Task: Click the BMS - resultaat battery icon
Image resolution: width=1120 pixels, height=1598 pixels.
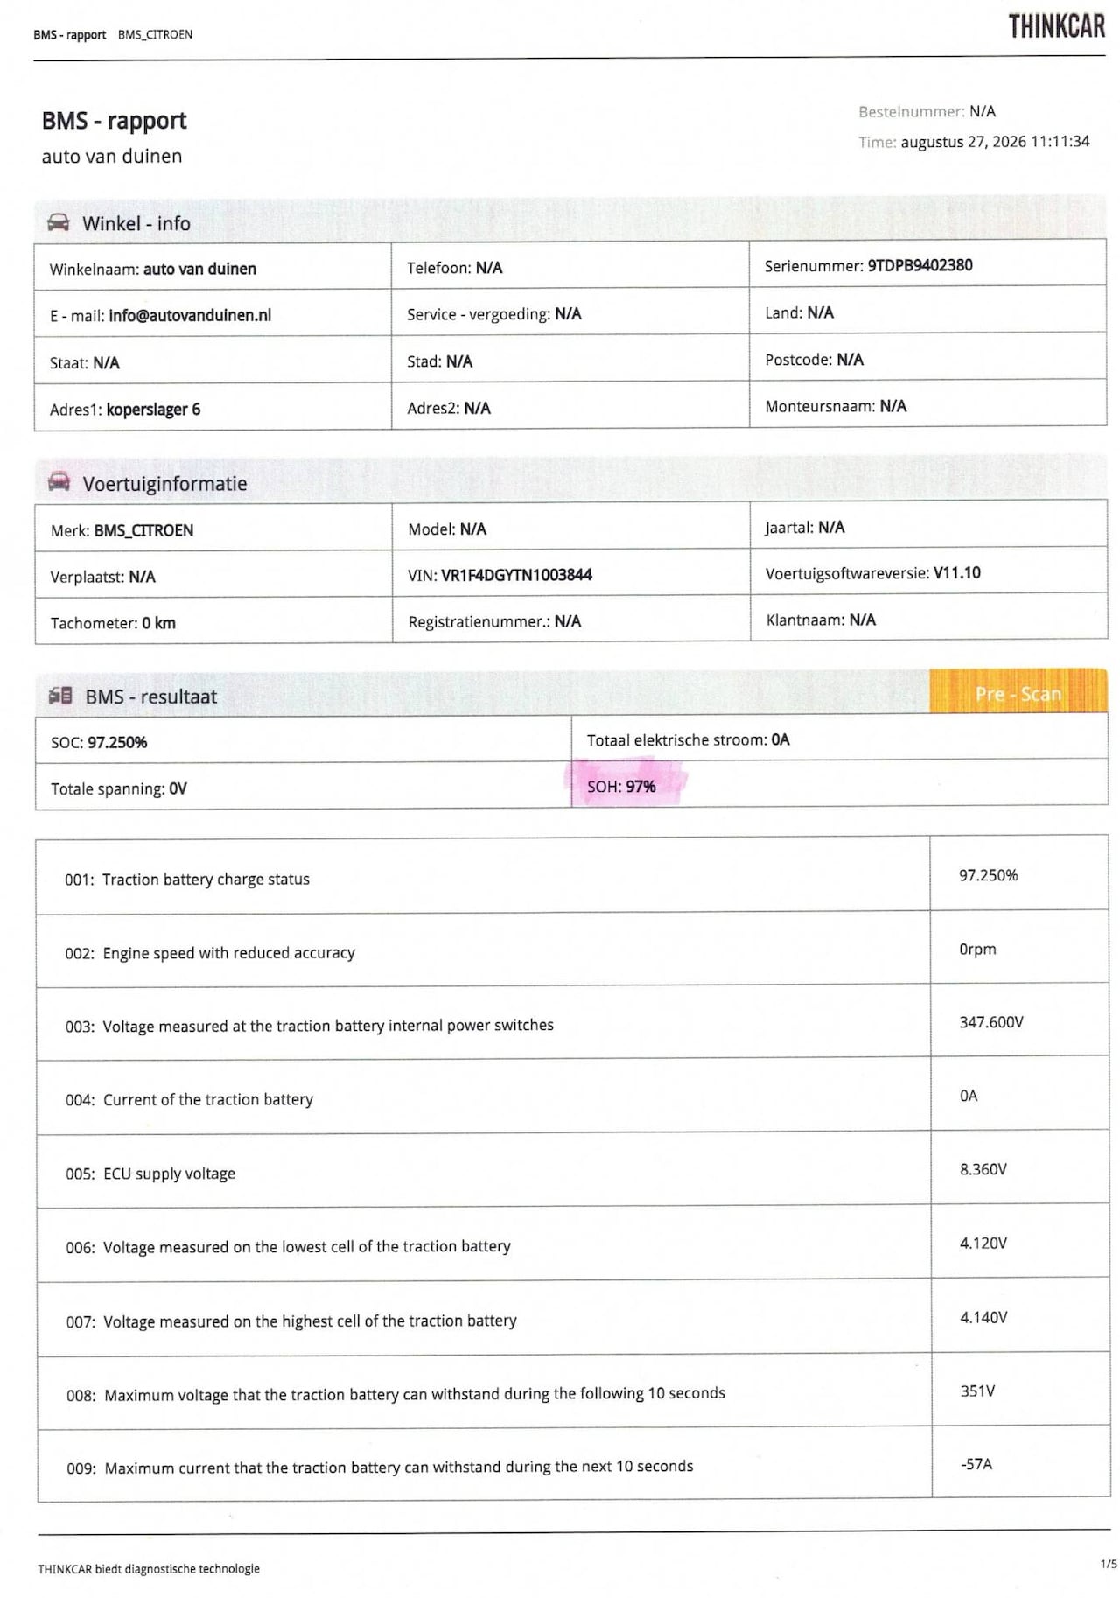Action: coord(60,696)
